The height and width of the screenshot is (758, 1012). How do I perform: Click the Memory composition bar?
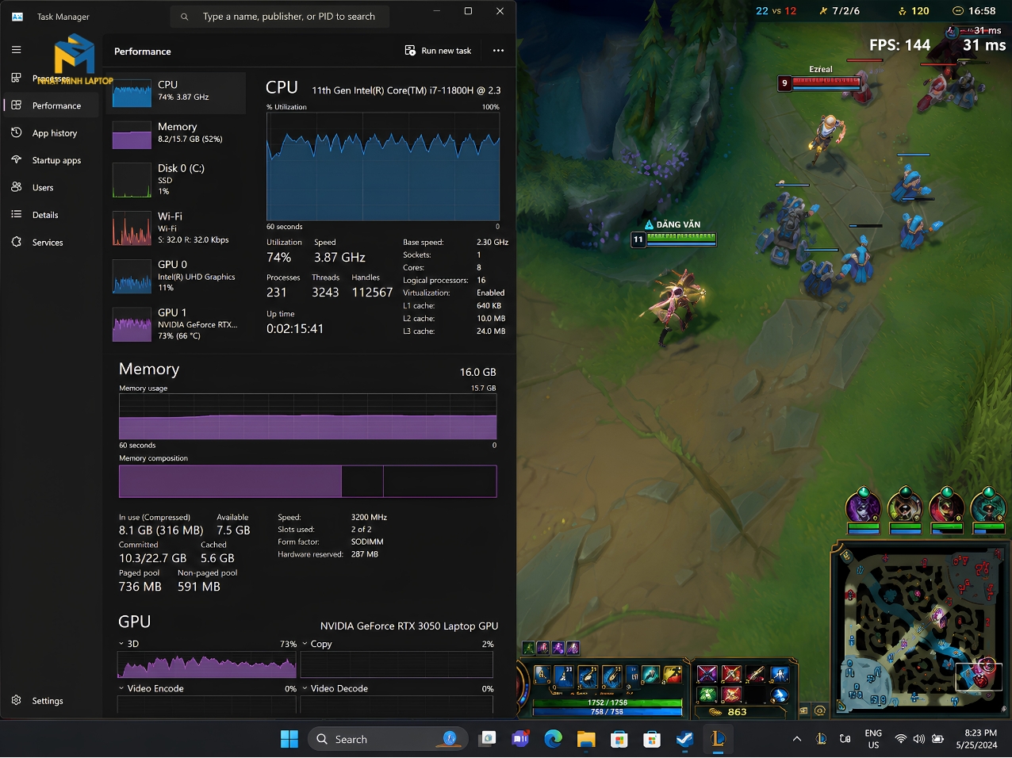pyautogui.click(x=308, y=481)
